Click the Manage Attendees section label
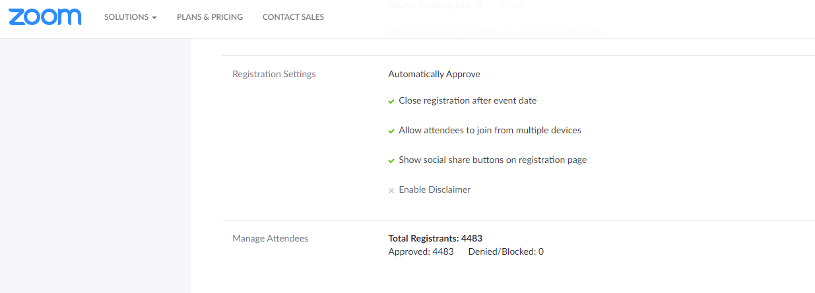The image size is (815, 293). 270,238
